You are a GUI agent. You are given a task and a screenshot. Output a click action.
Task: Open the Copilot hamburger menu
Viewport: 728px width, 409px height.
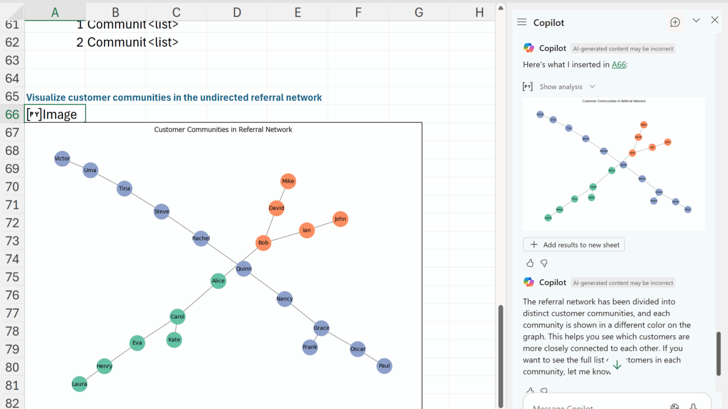point(522,22)
